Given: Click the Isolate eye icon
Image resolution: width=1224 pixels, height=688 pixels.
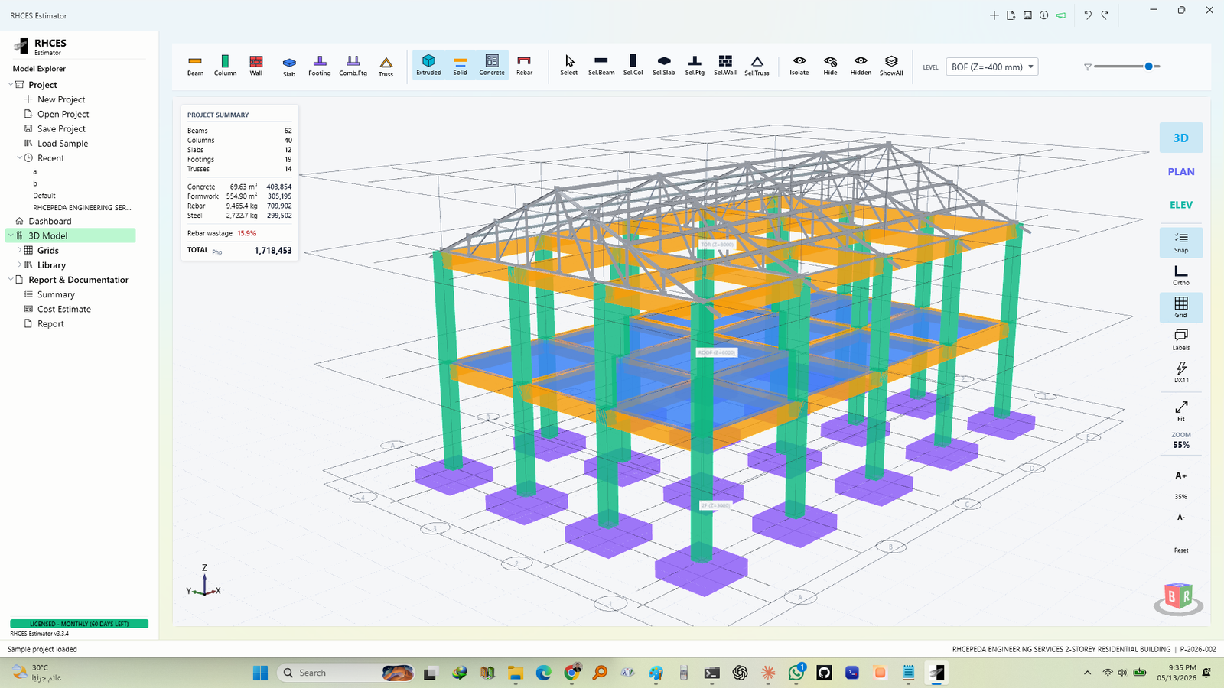Looking at the screenshot, I should pos(799,65).
